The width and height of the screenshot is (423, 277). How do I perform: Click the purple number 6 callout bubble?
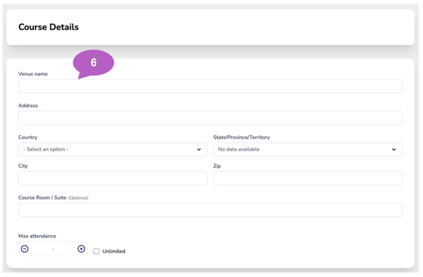point(93,63)
